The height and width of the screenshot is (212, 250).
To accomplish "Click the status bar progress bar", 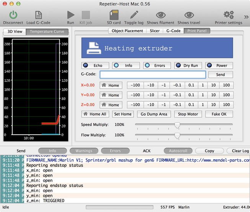I will click(x=119, y=207).
